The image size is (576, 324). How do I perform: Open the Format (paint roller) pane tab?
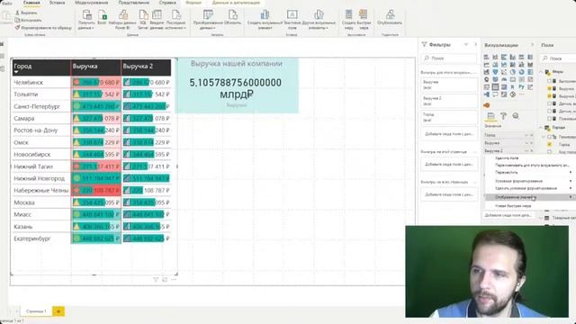tap(503, 116)
